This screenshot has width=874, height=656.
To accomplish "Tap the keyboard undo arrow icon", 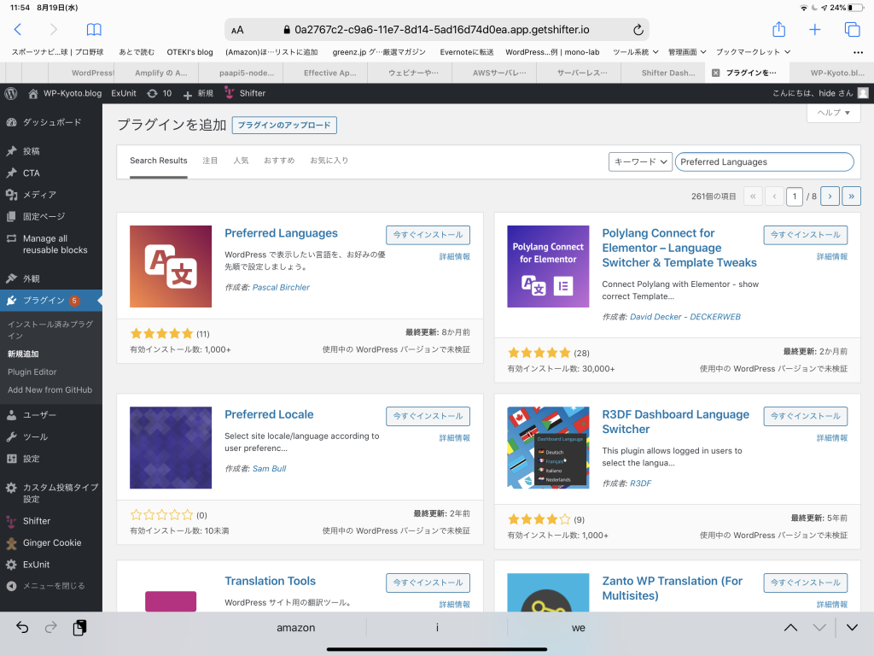I will point(22,628).
